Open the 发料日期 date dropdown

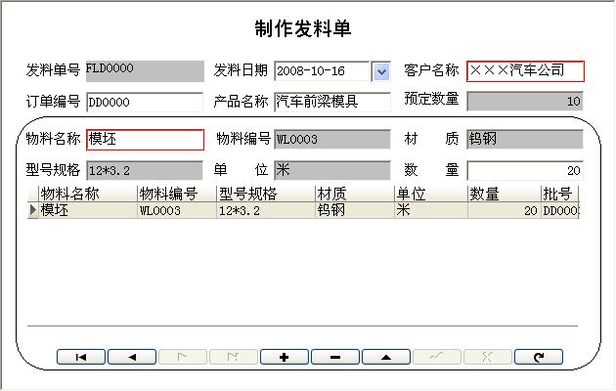pyautogui.click(x=381, y=71)
